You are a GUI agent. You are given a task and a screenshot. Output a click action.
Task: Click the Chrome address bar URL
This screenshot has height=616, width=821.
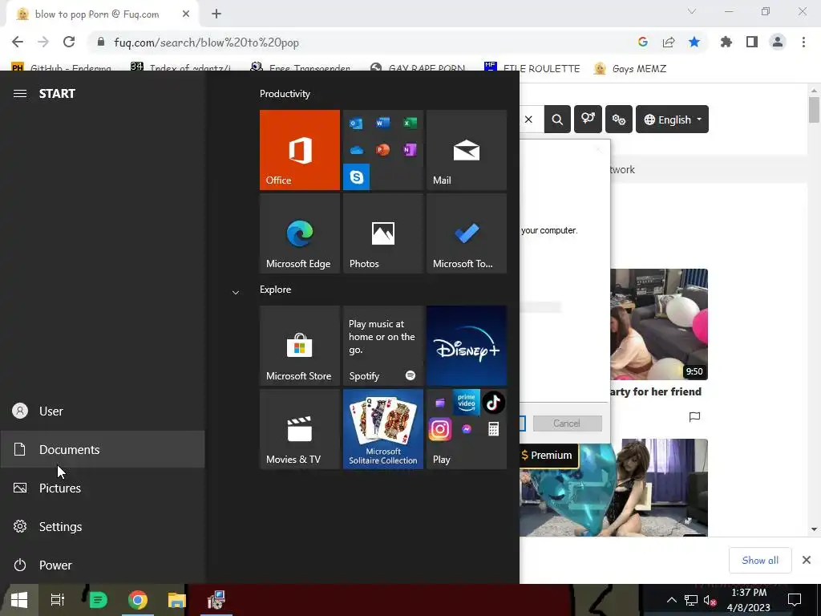[206, 43]
